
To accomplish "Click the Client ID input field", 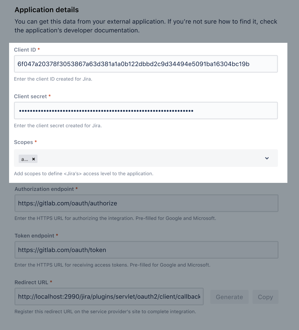I will coord(146,64).
